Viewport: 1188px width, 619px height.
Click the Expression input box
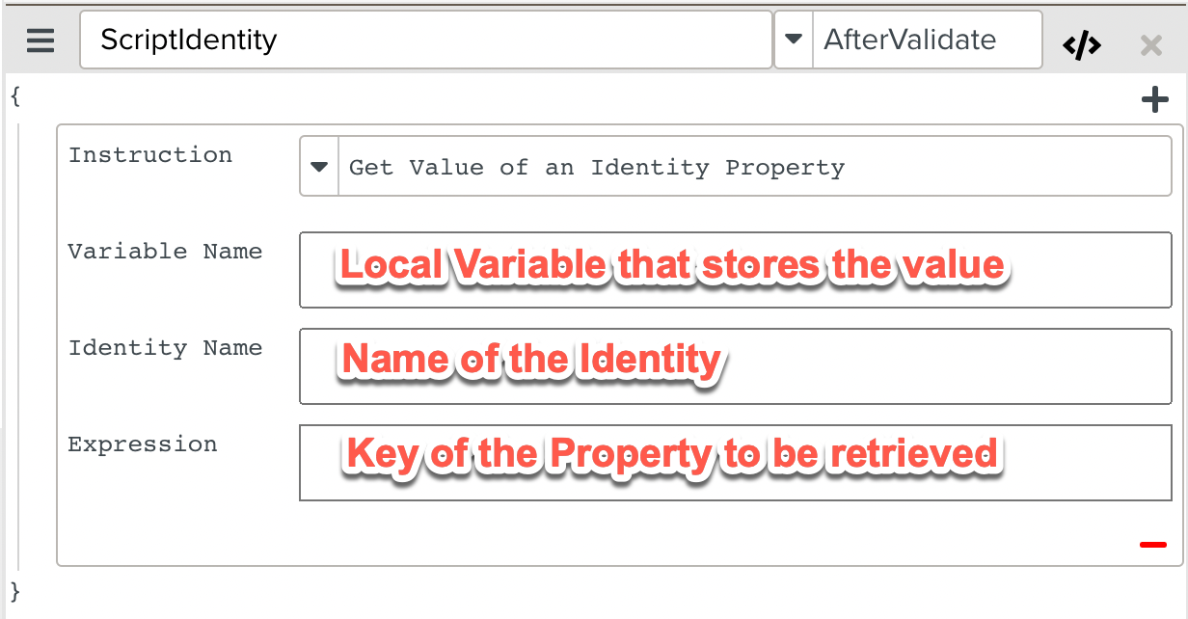(735, 463)
